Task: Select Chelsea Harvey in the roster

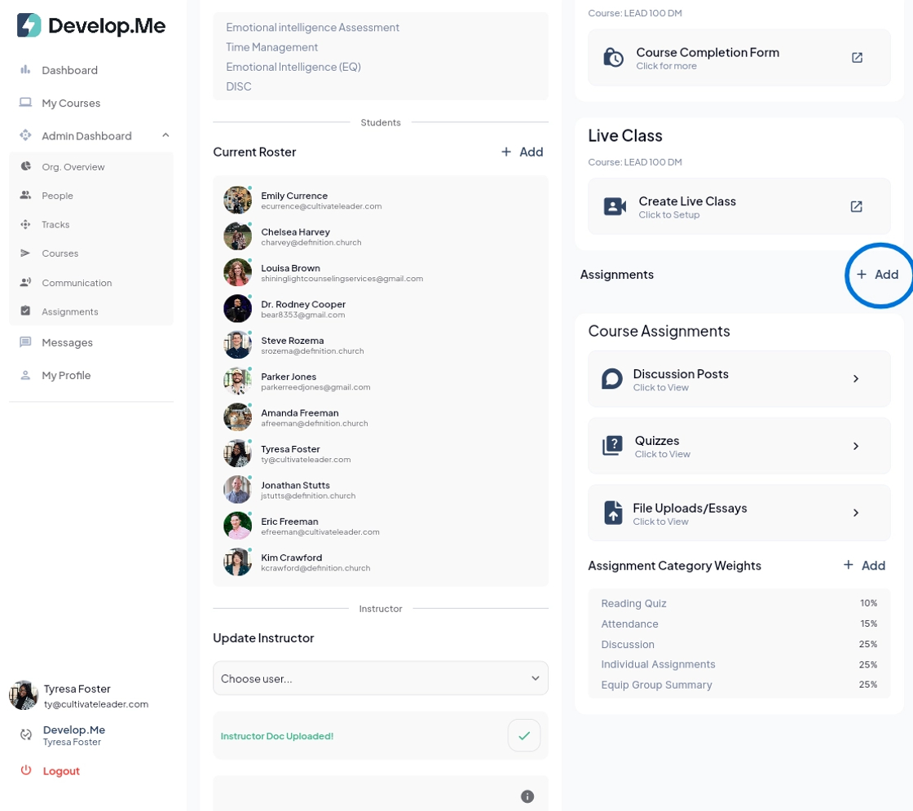Action: (380, 236)
